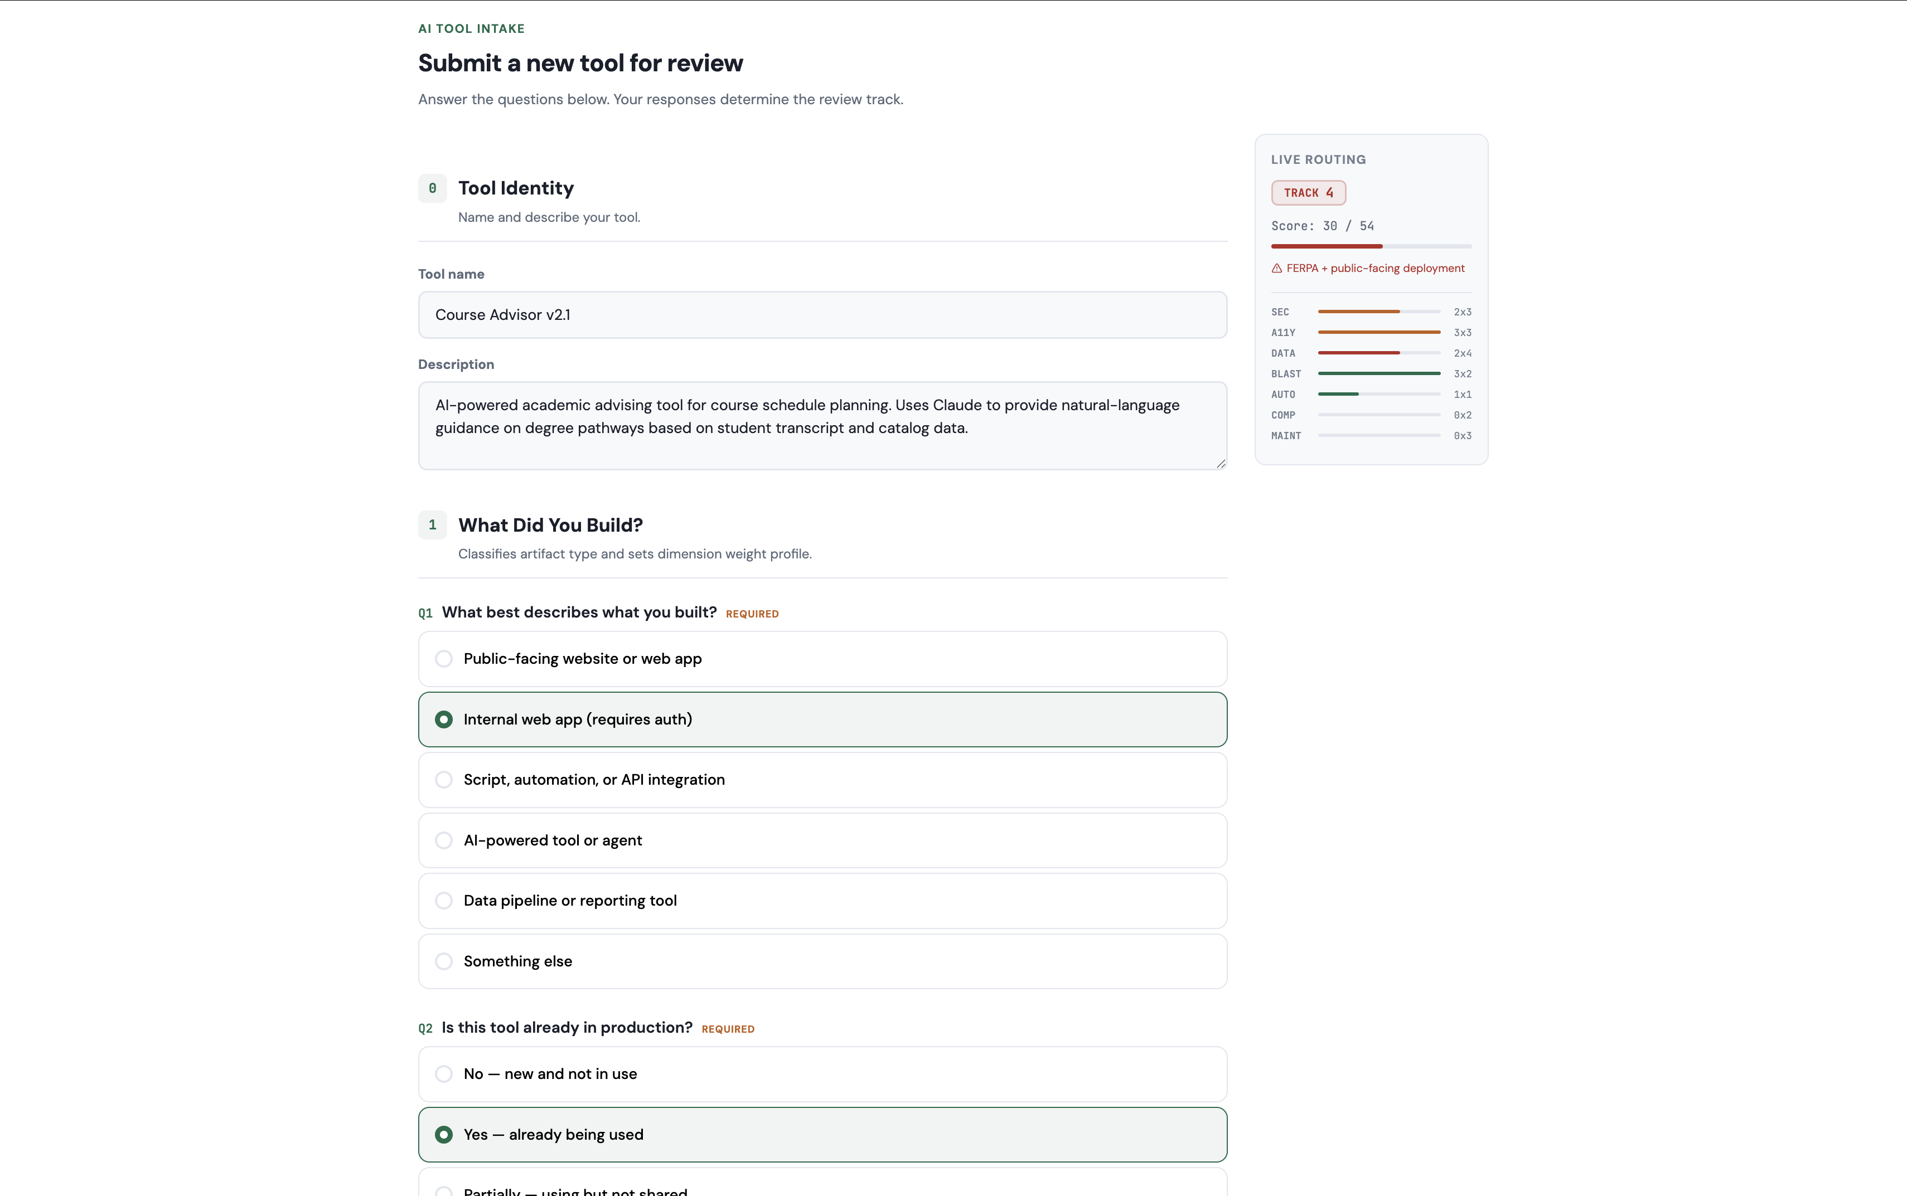Click the FERPA warning triangle icon

coord(1276,268)
